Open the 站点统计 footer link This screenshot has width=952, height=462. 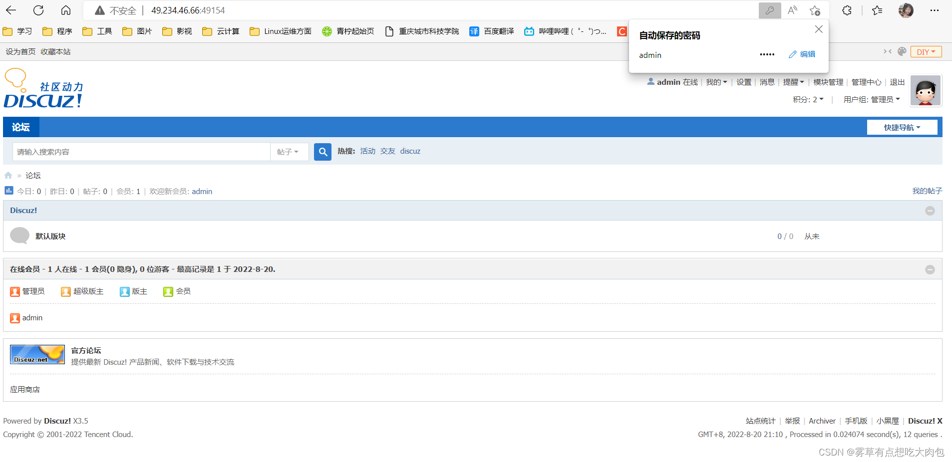coord(760,421)
